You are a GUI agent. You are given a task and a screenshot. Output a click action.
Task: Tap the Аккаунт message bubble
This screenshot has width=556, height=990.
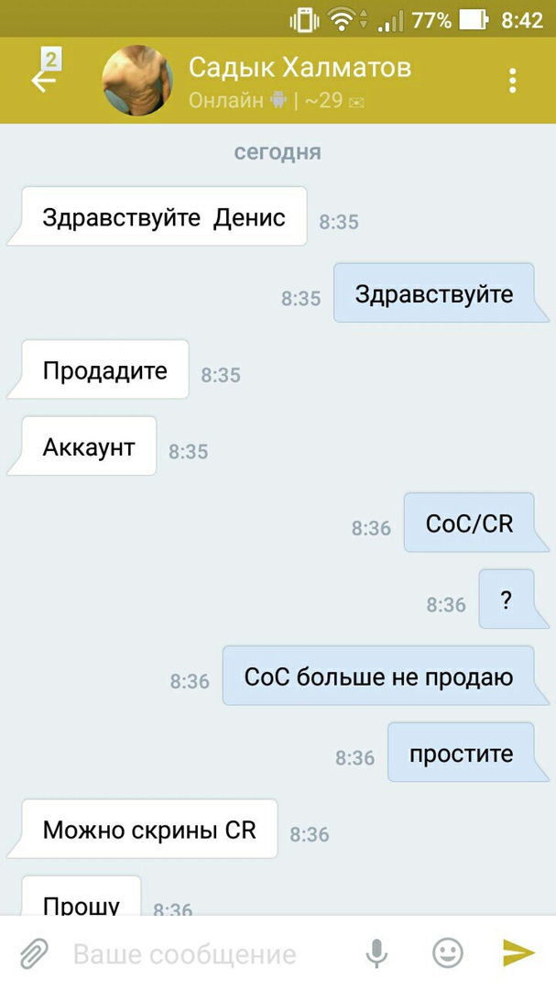[x=89, y=446]
